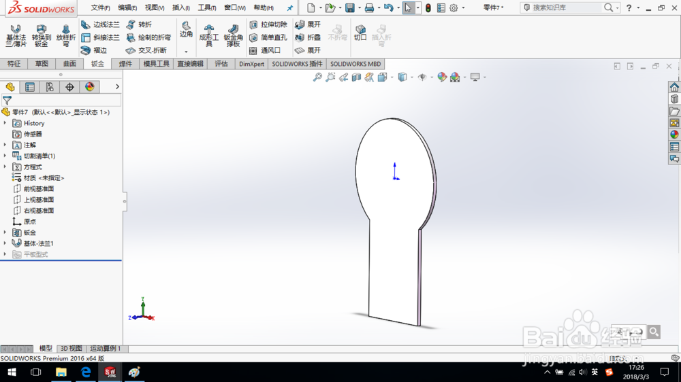Select the Sketched Bend tool (绘制的折弯)

click(x=148, y=37)
